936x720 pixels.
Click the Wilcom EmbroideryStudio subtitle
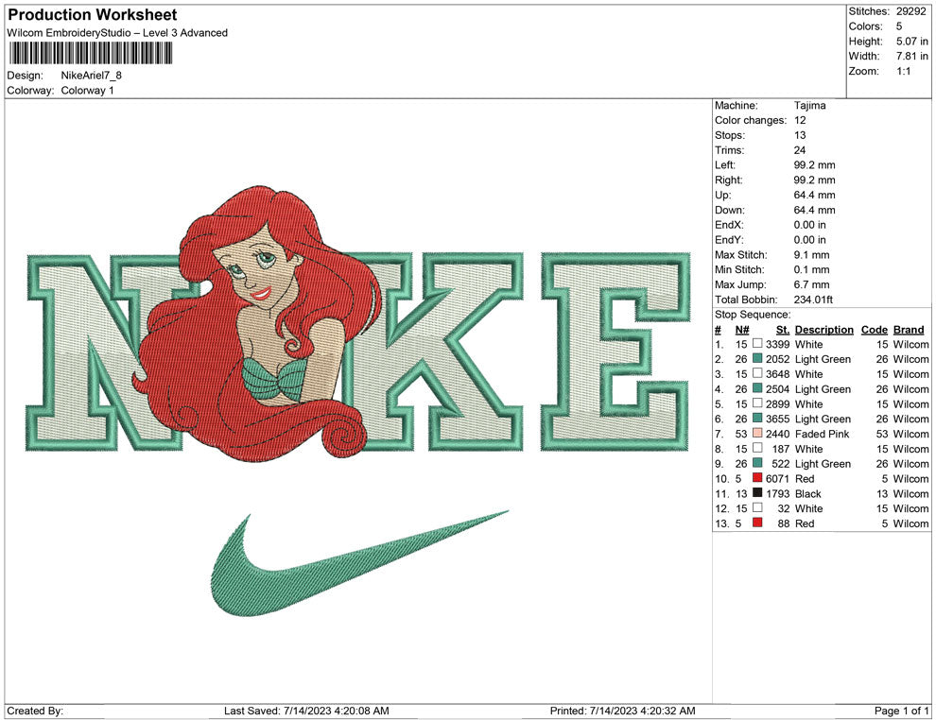click(117, 33)
